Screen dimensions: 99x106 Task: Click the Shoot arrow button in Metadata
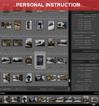(x=98, y=77)
